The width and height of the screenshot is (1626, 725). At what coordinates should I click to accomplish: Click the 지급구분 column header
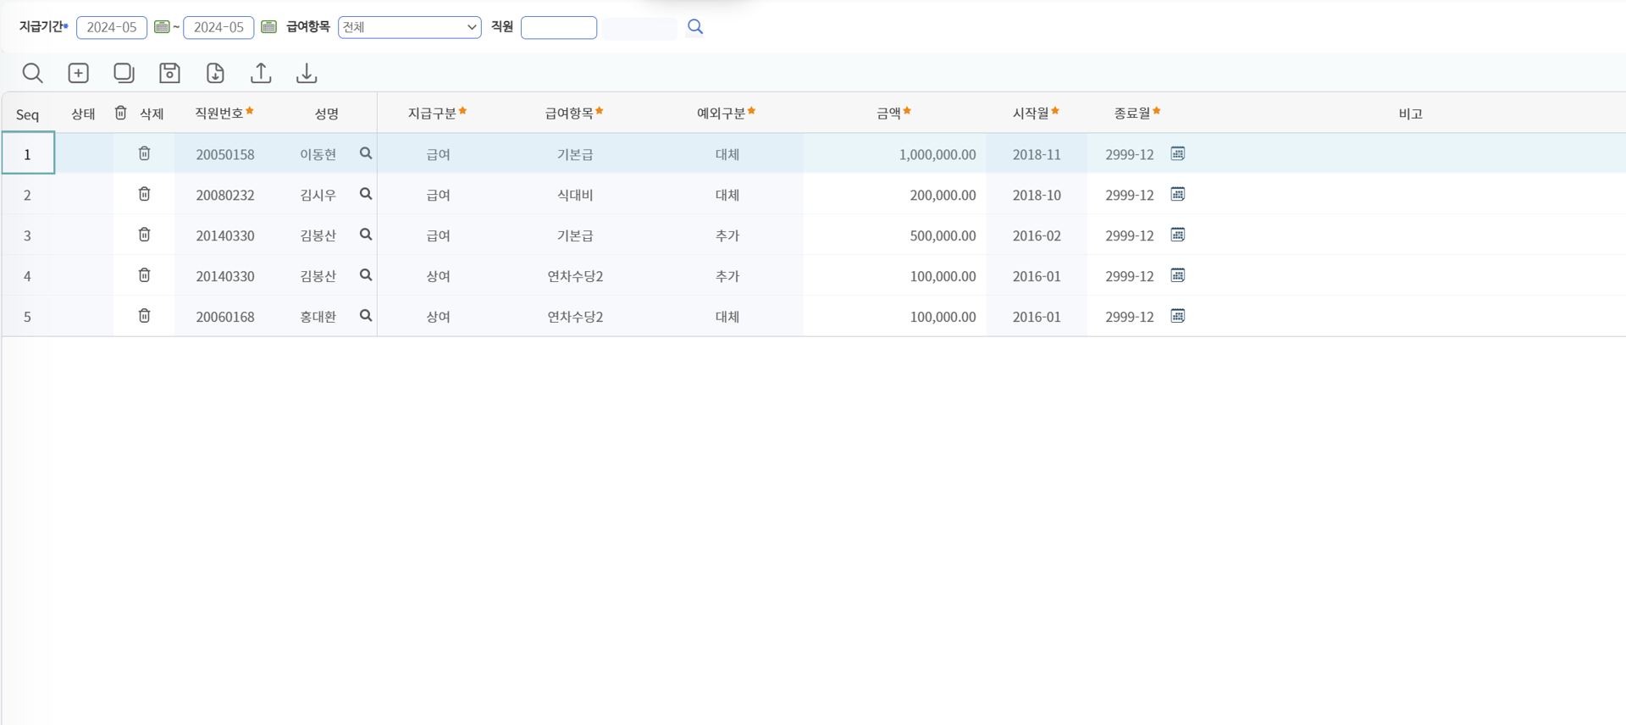[437, 113]
